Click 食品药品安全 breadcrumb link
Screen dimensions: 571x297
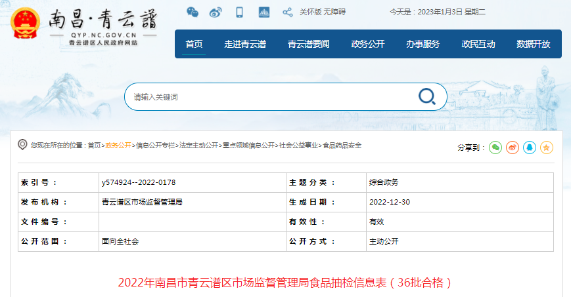point(342,146)
